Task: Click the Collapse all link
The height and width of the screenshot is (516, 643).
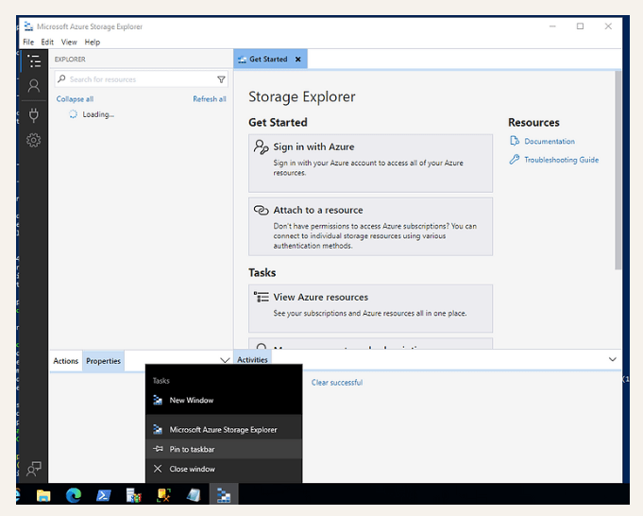Action: 75,99
